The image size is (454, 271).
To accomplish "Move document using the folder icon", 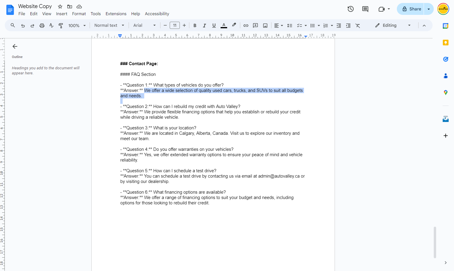I will [x=70, y=7].
